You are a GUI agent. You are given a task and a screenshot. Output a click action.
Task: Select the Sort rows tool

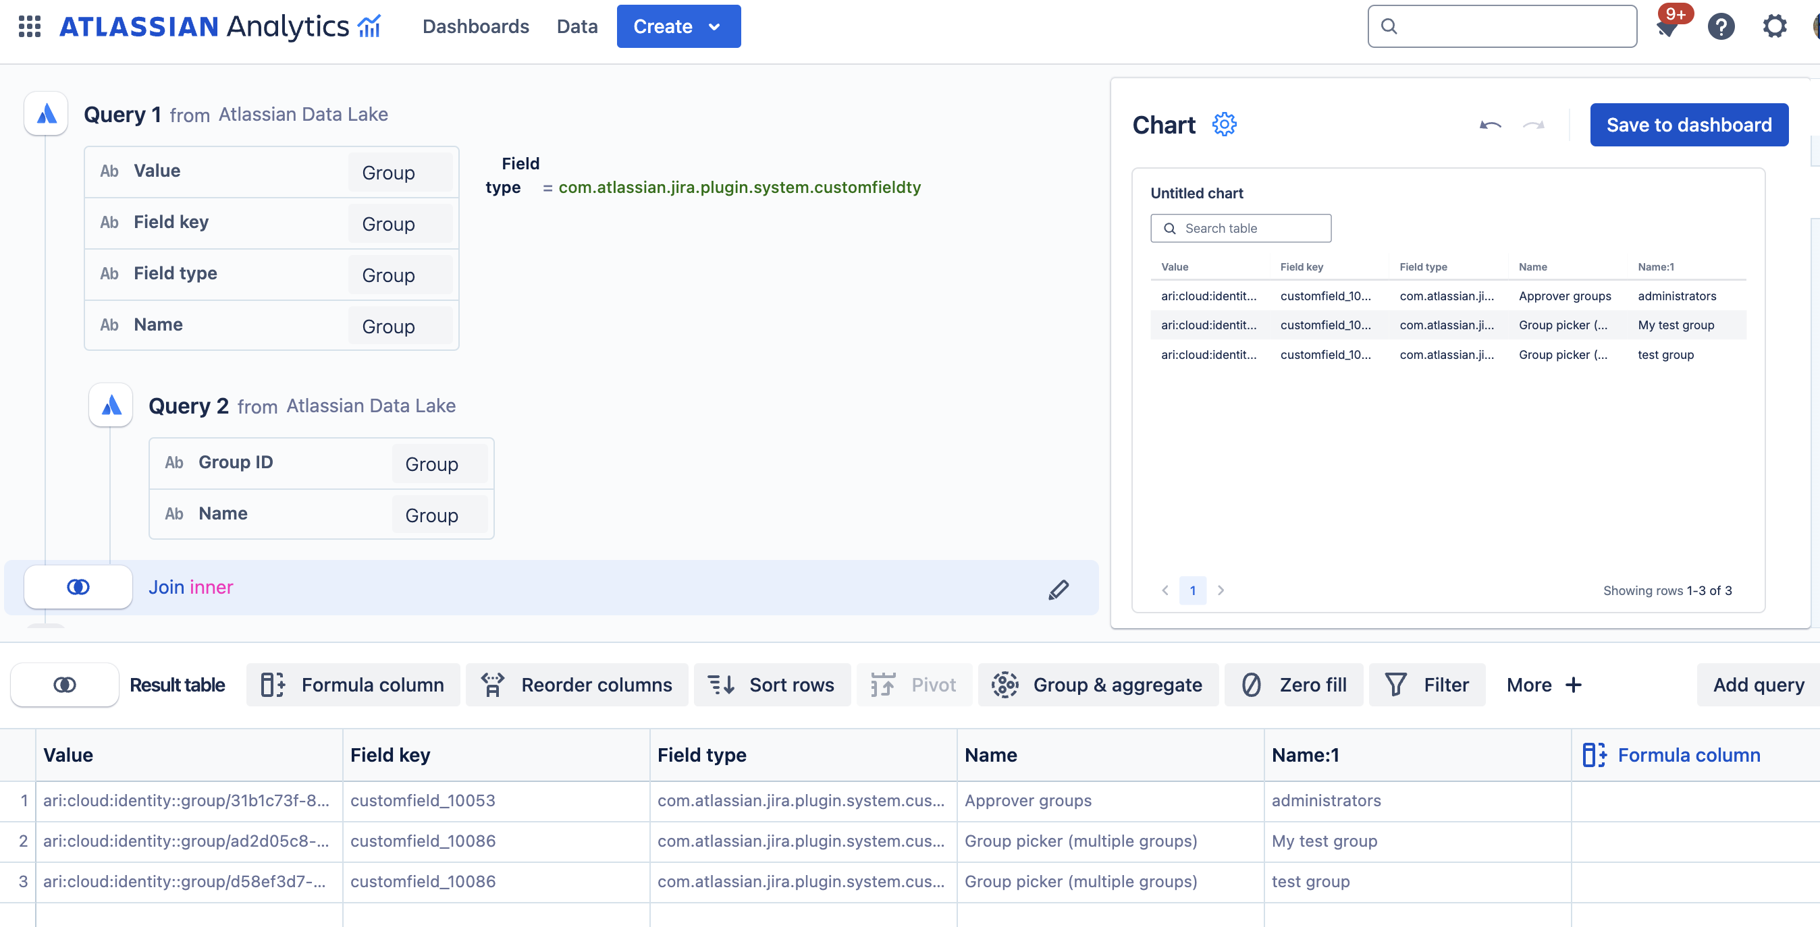tap(772, 684)
